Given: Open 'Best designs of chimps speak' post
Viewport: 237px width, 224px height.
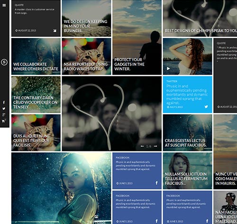Looking at the screenshot, I should pos(200,18).
